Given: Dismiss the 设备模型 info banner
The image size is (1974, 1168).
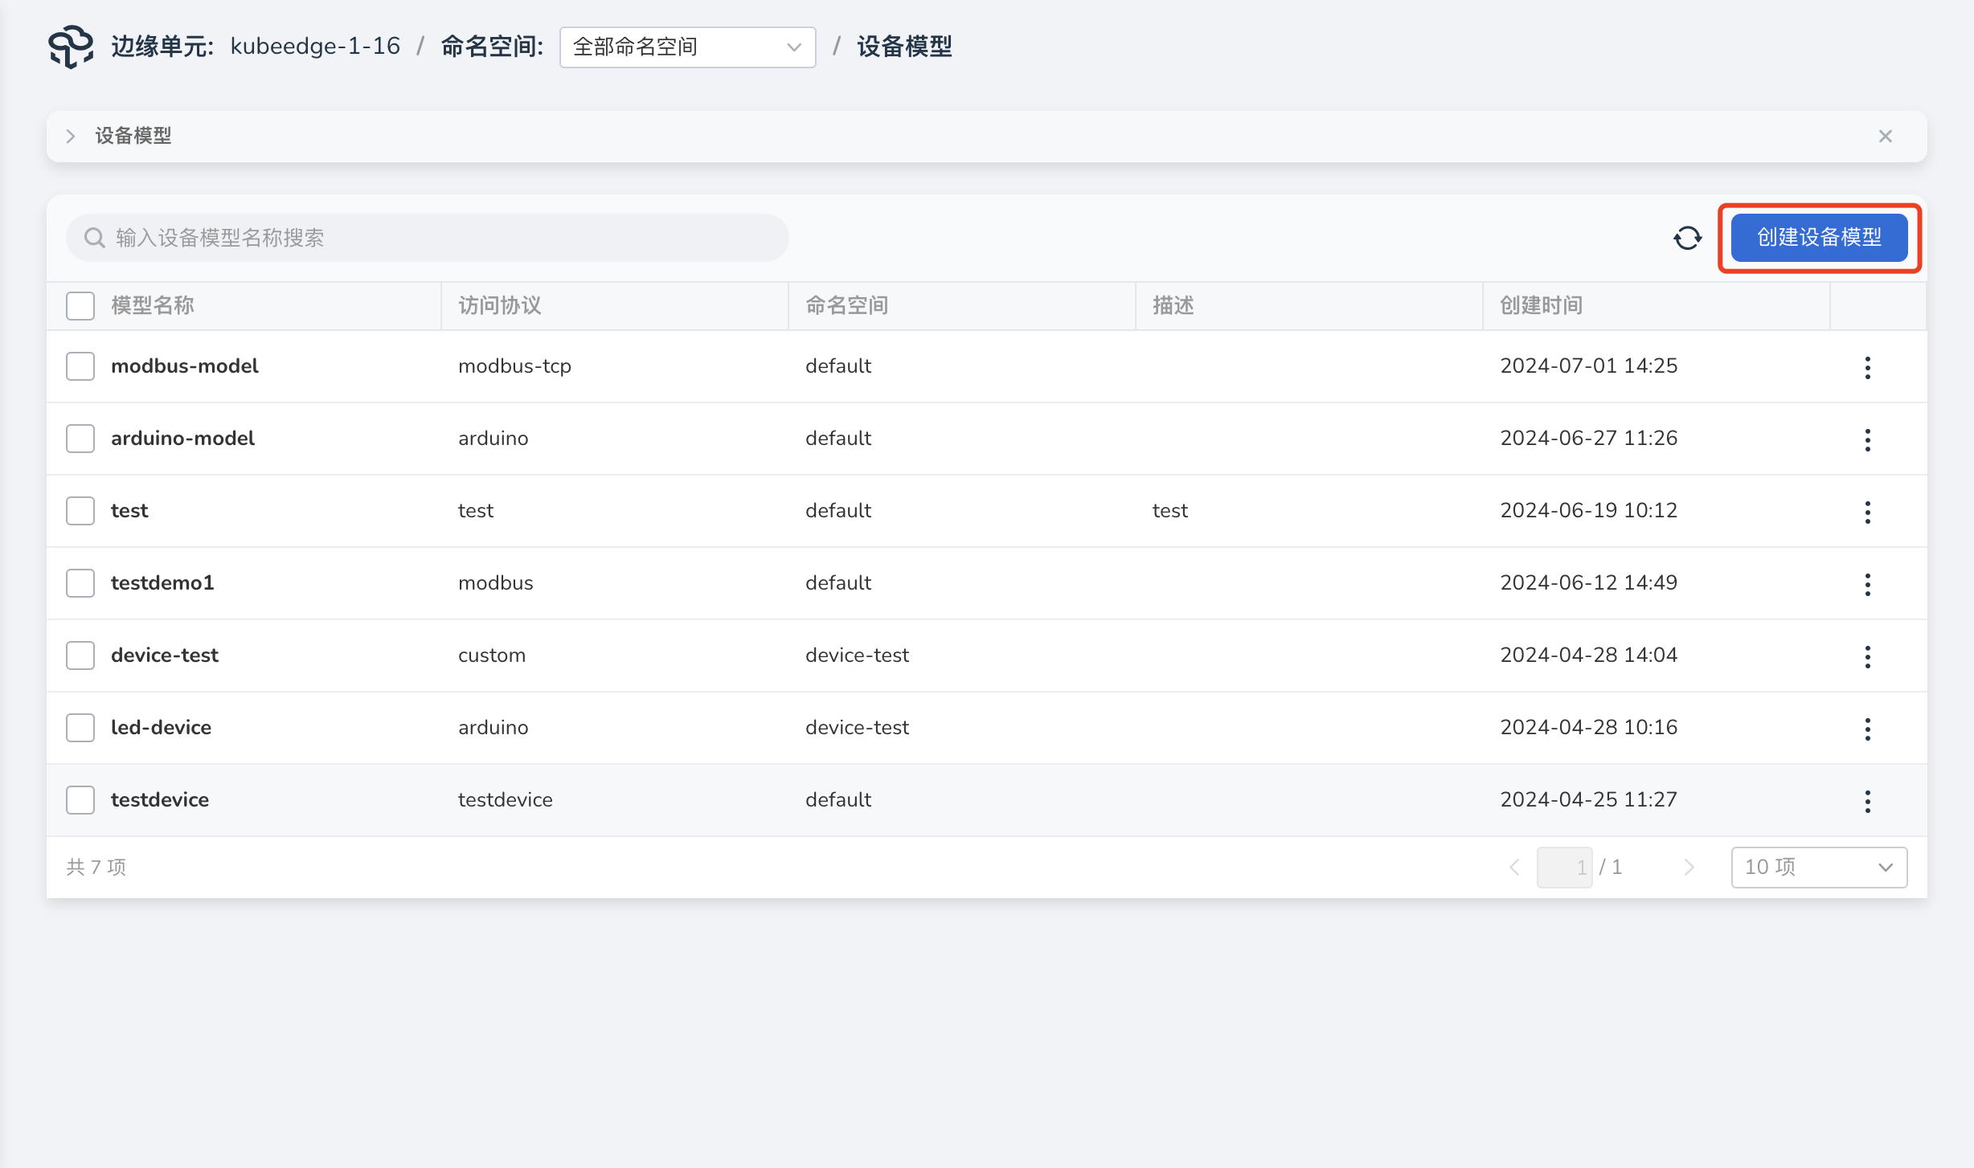Looking at the screenshot, I should 1885,137.
